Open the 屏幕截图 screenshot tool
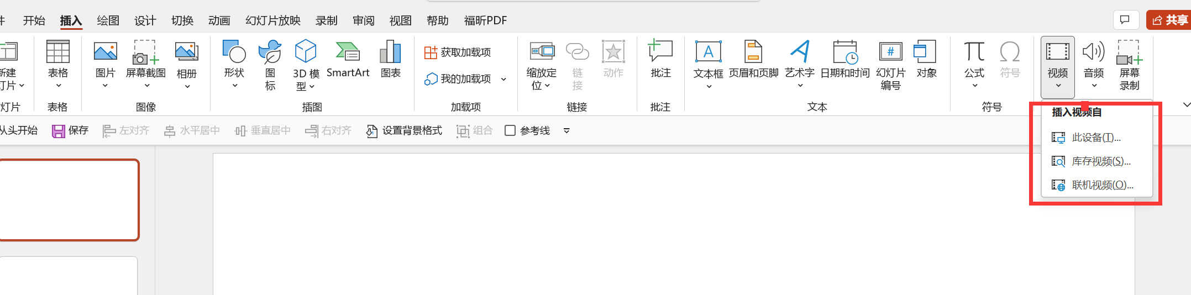The image size is (1191, 295). [146, 65]
